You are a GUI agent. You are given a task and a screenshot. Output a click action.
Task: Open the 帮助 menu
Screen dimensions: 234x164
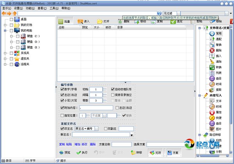(66, 8)
